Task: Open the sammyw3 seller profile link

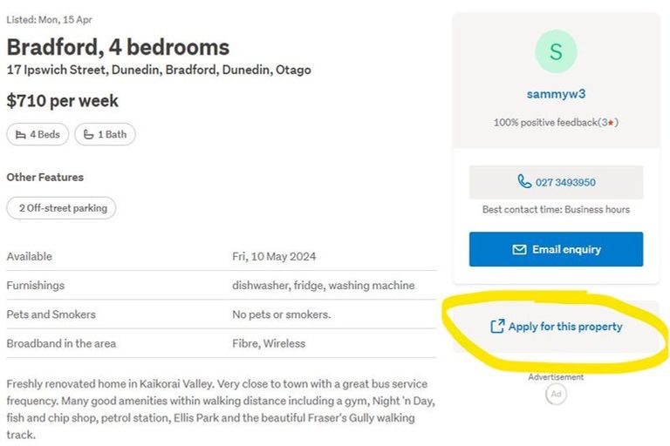Action: pyautogui.click(x=556, y=94)
